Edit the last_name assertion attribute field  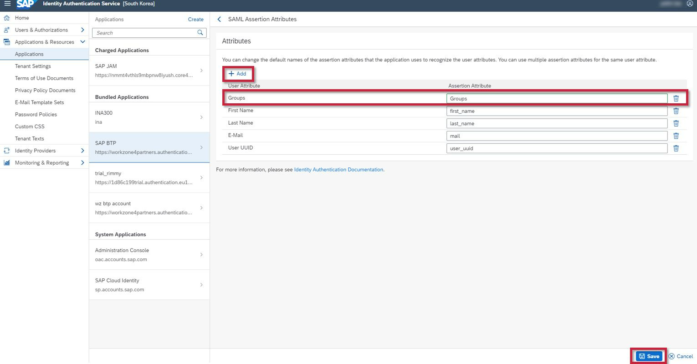pyautogui.click(x=557, y=123)
